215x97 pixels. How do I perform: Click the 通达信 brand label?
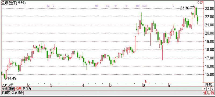[209, 93]
